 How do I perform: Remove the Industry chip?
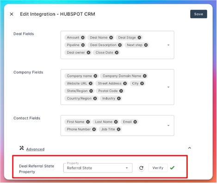tap(119, 98)
